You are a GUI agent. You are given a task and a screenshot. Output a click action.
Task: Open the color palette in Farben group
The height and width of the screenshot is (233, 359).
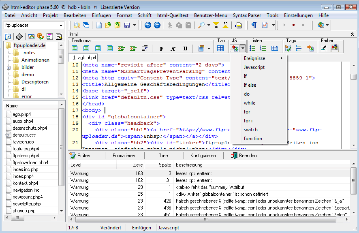[x=335, y=48]
